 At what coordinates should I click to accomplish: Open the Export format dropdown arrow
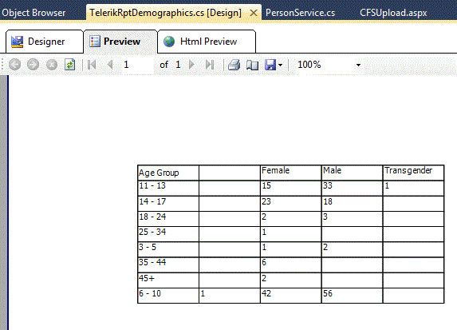pos(281,65)
